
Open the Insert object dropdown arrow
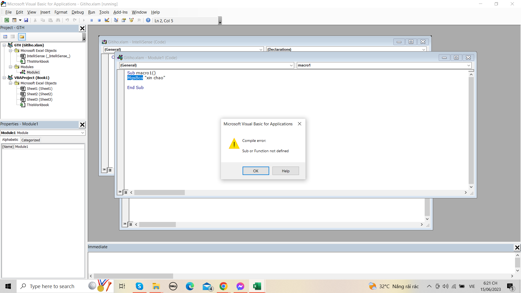point(20,20)
